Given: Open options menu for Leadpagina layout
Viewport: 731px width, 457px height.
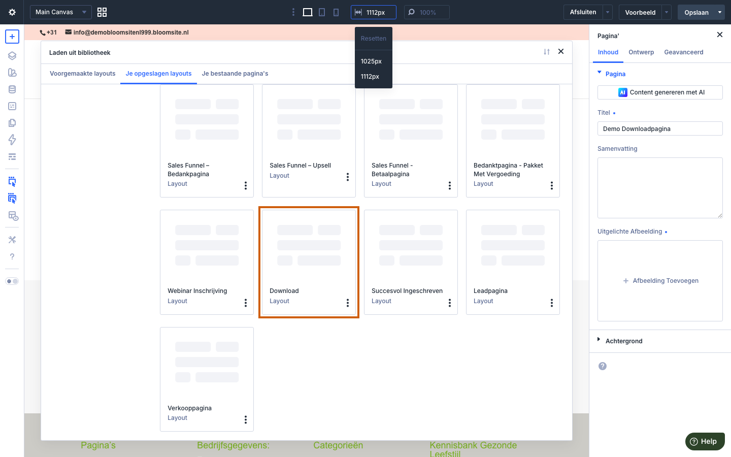Looking at the screenshot, I should point(552,303).
